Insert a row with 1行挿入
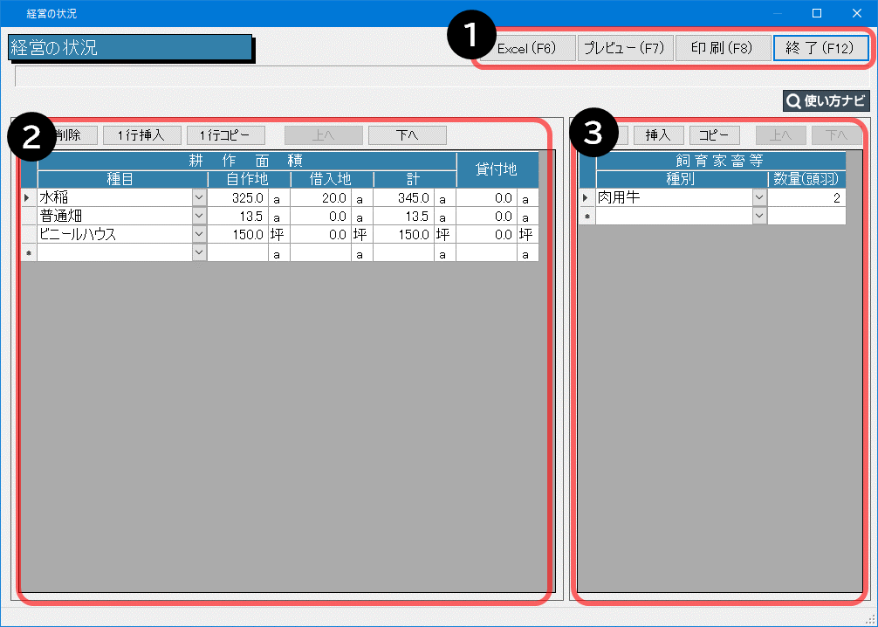This screenshot has width=878, height=627. 141,135
